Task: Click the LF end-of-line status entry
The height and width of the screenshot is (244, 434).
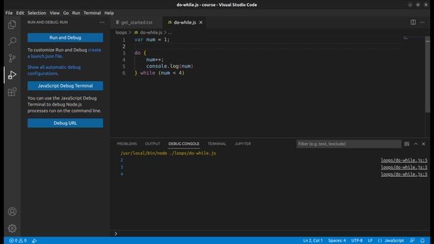Action: point(370,241)
